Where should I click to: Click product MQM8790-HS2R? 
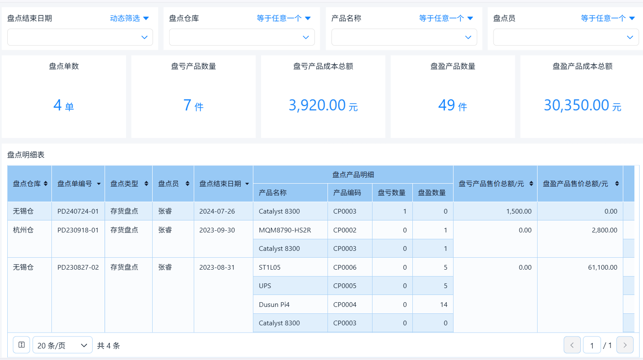[285, 230]
